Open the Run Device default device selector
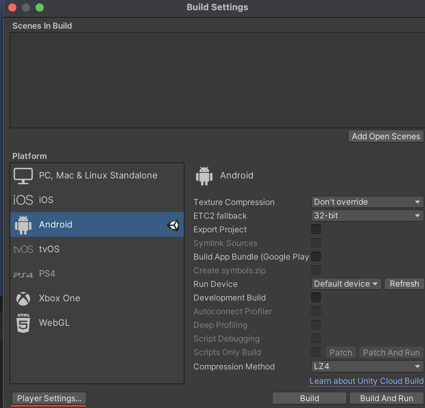Viewport: 425px width, 408px height. (x=346, y=284)
